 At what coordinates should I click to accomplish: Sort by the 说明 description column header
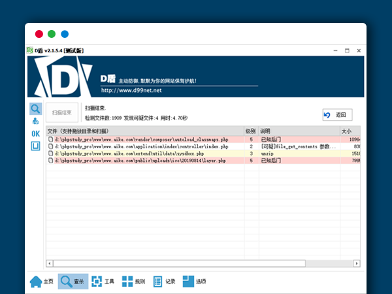click(294, 131)
